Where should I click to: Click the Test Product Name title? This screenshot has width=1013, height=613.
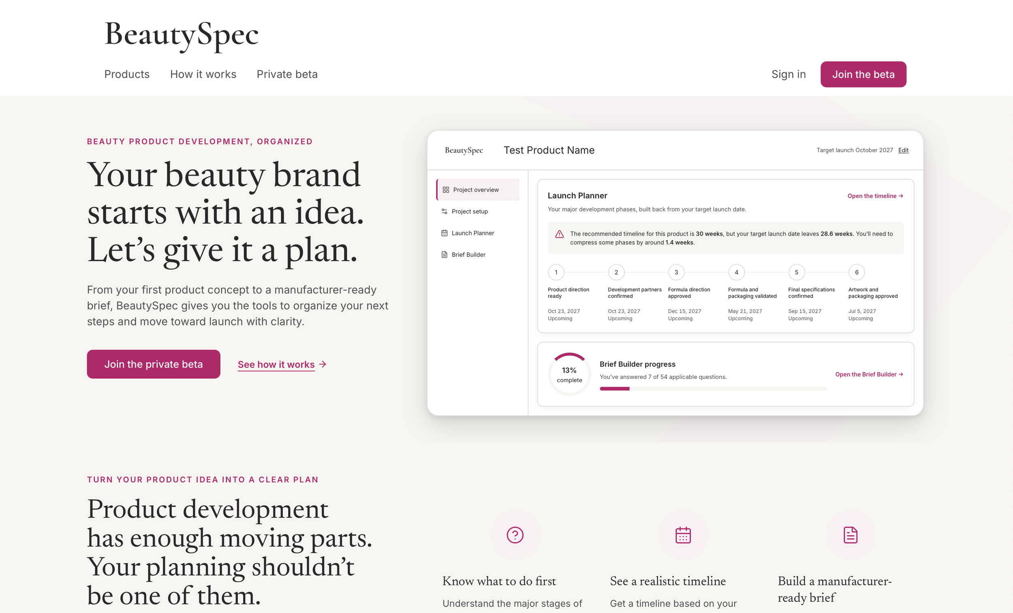(549, 150)
